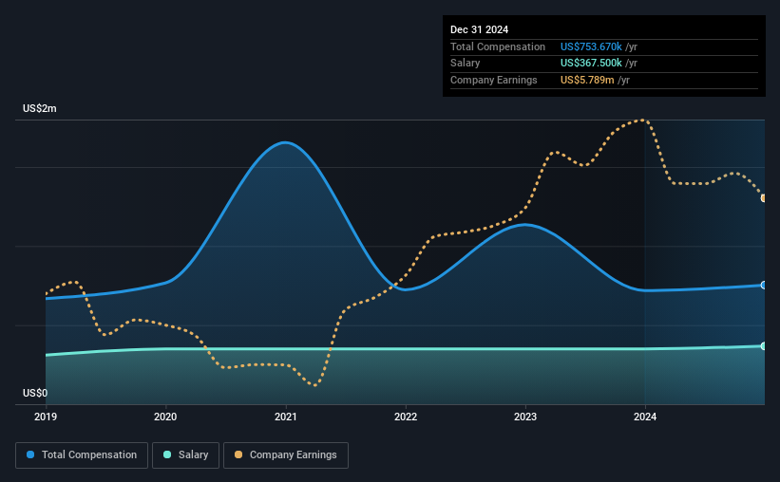Click the teal Salary end-point marker
Image resolution: width=780 pixels, height=482 pixels.
point(764,346)
